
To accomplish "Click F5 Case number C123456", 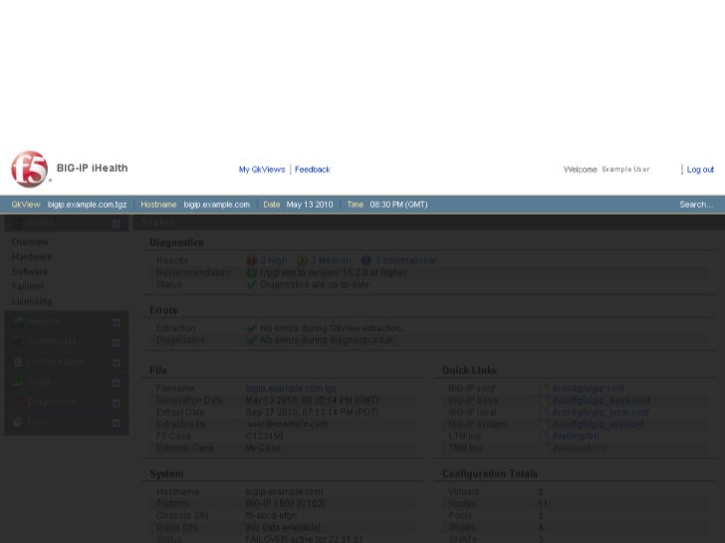I will click(x=264, y=436).
